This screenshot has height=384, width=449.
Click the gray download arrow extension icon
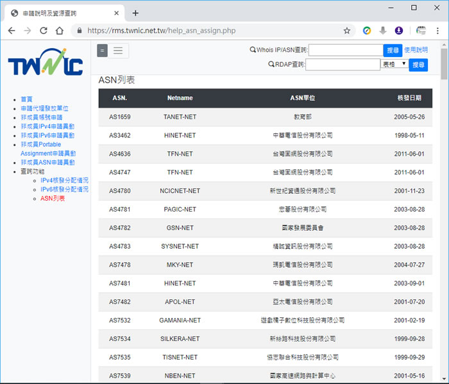383,31
